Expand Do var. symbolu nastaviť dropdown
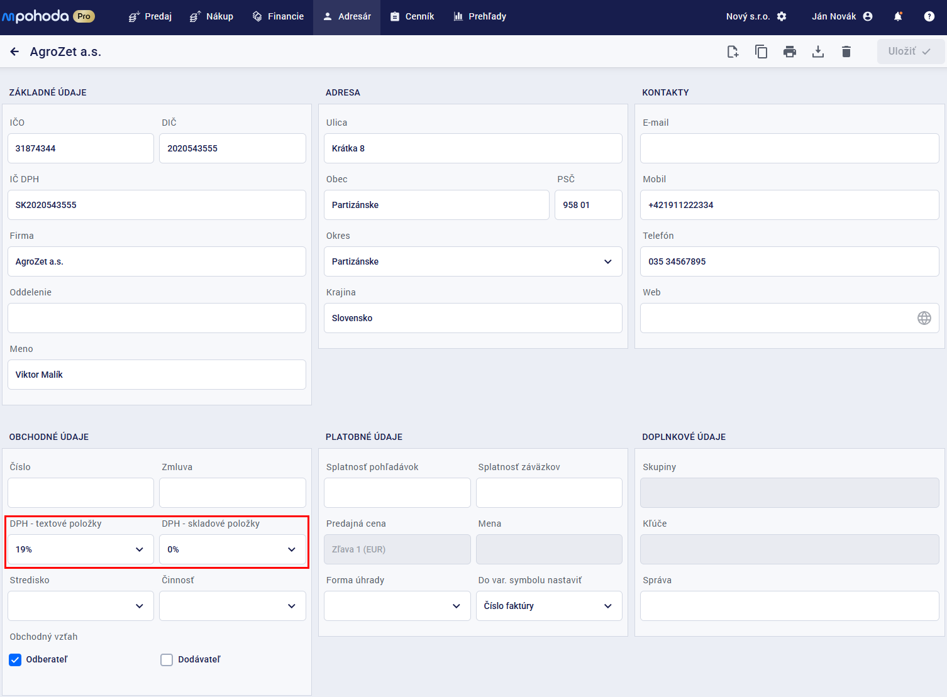The width and height of the screenshot is (947, 697). click(548, 606)
